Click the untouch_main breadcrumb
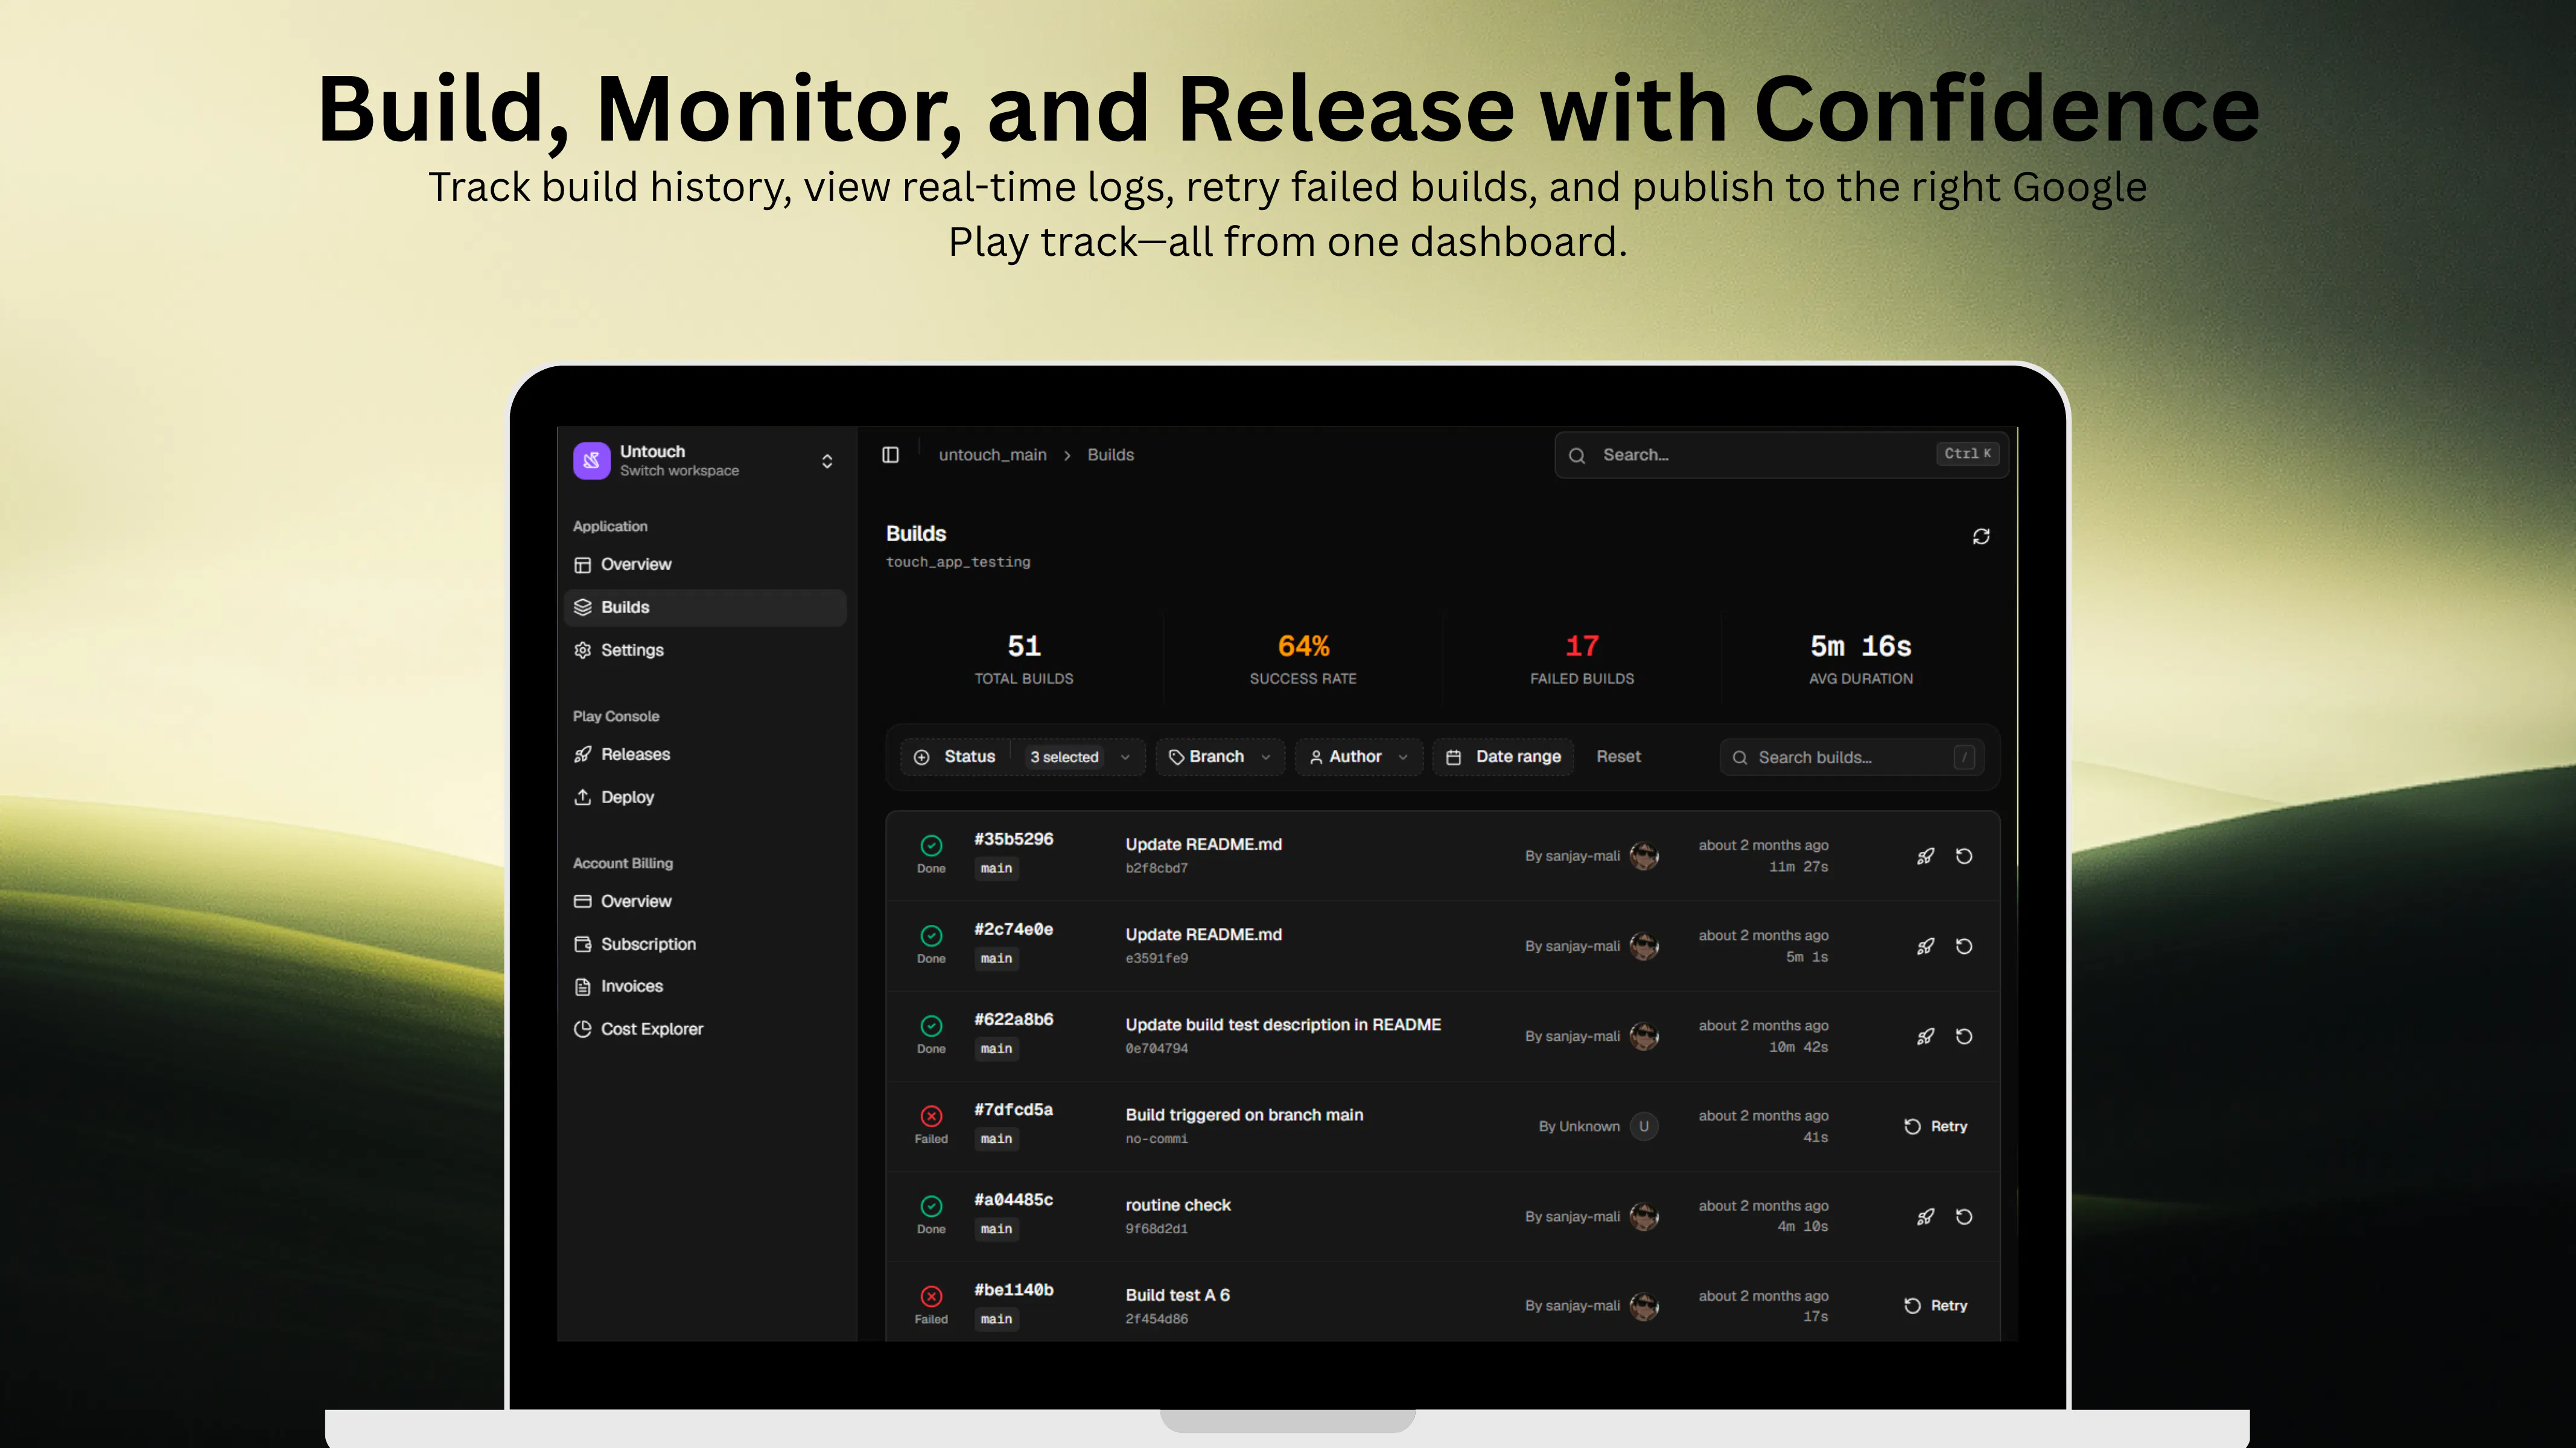 pyautogui.click(x=992, y=455)
